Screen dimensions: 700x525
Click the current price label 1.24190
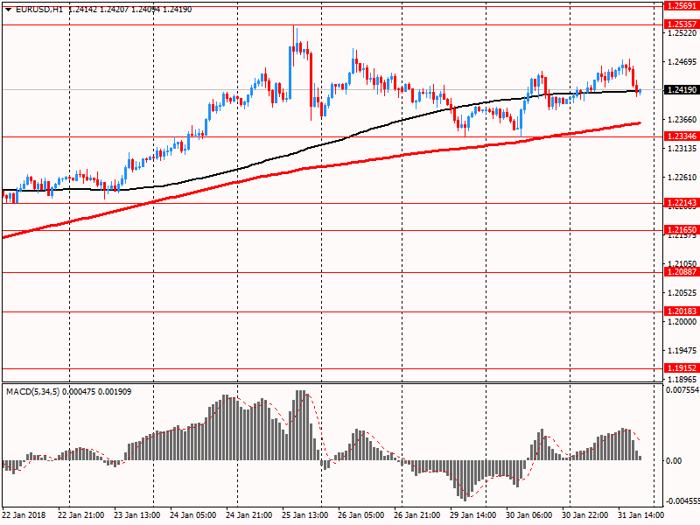tap(682, 90)
